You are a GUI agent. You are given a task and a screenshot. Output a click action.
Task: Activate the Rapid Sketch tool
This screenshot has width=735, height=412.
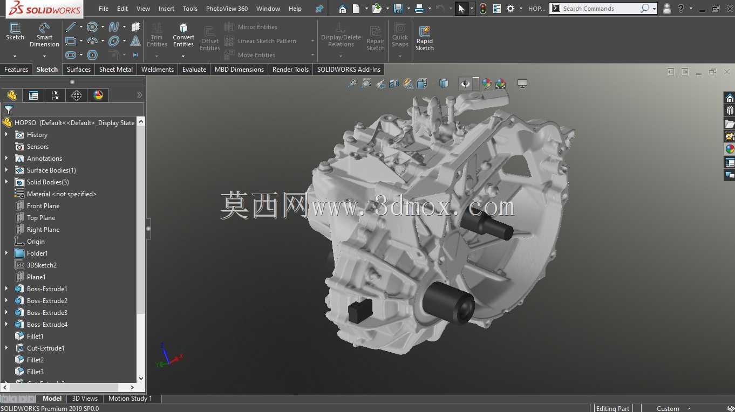coord(425,38)
